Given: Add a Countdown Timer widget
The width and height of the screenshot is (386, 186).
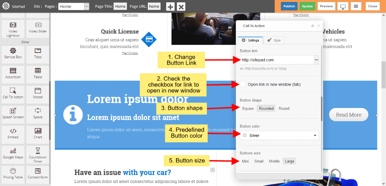Looking at the screenshot, I should (x=38, y=154).
